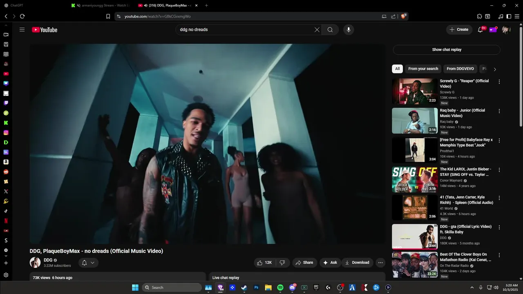This screenshot has width=523, height=294.
Task: Add a new item to the sidebar
Action: [x=6, y=263]
